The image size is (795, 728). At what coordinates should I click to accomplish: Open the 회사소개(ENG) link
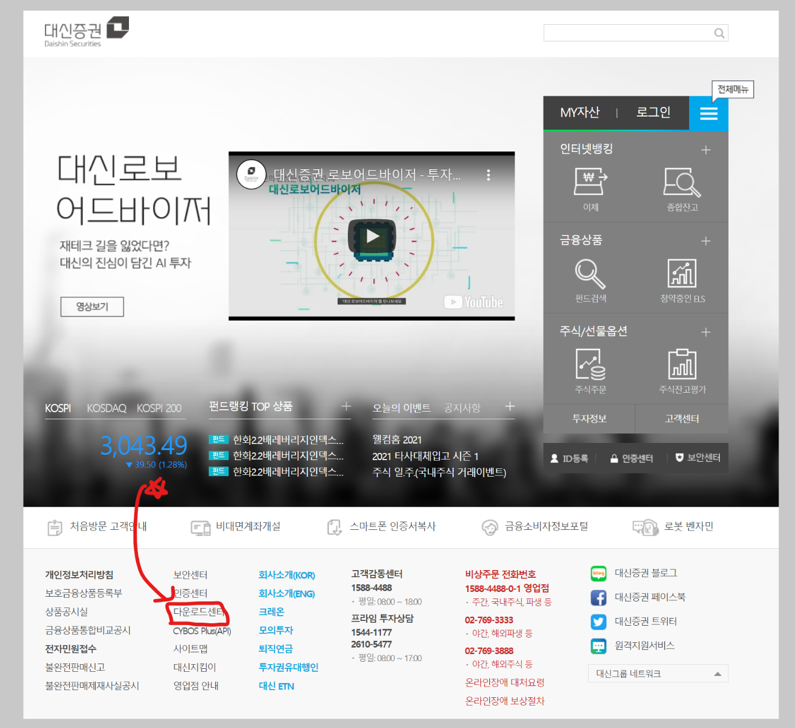[x=287, y=594]
